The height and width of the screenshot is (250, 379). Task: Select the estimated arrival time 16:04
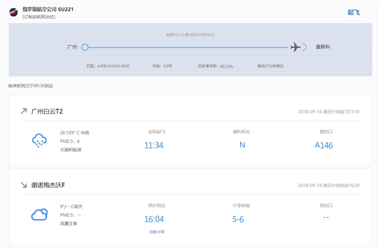coord(154,219)
